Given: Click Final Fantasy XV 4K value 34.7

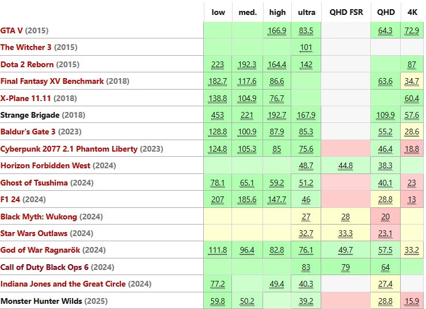Looking at the screenshot, I should pos(412,82).
